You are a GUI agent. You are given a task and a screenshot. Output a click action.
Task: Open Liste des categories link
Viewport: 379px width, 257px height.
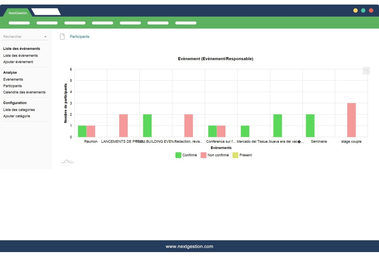[x=19, y=110]
